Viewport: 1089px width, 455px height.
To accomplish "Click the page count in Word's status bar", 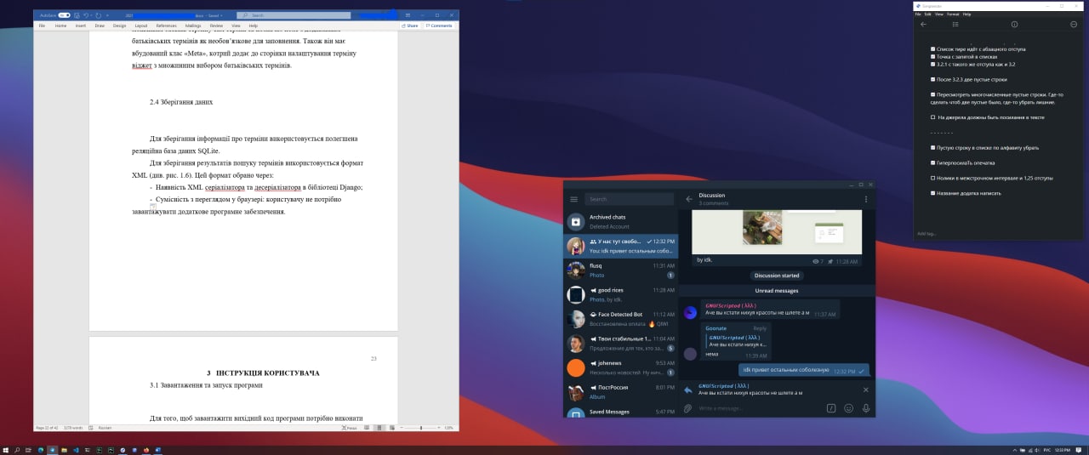I will (46, 428).
